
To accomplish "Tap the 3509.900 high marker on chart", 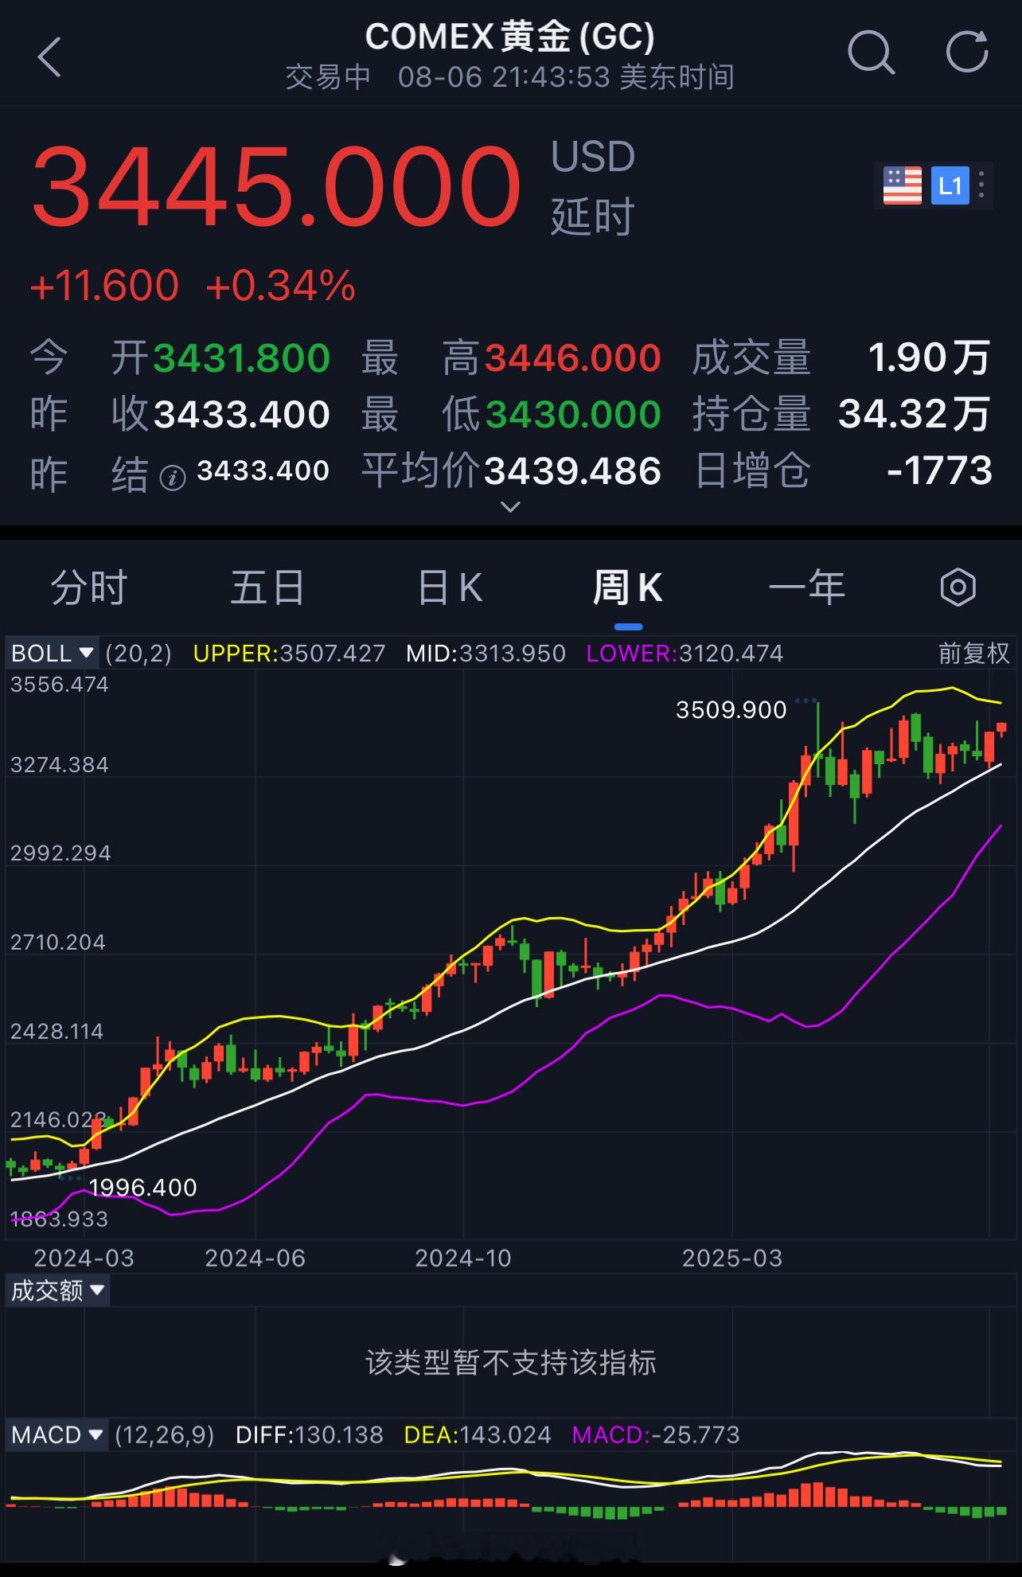I will point(731,709).
